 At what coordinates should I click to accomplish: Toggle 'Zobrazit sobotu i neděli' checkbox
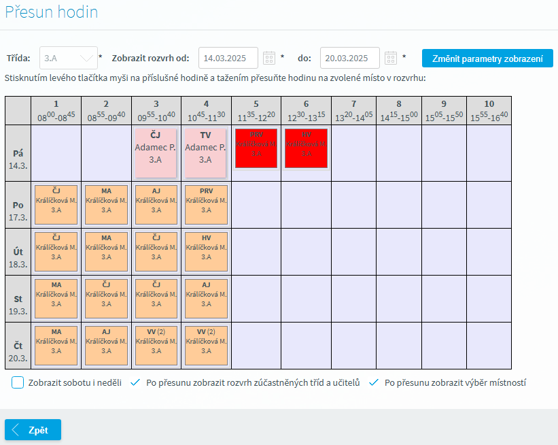coord(18,382)
